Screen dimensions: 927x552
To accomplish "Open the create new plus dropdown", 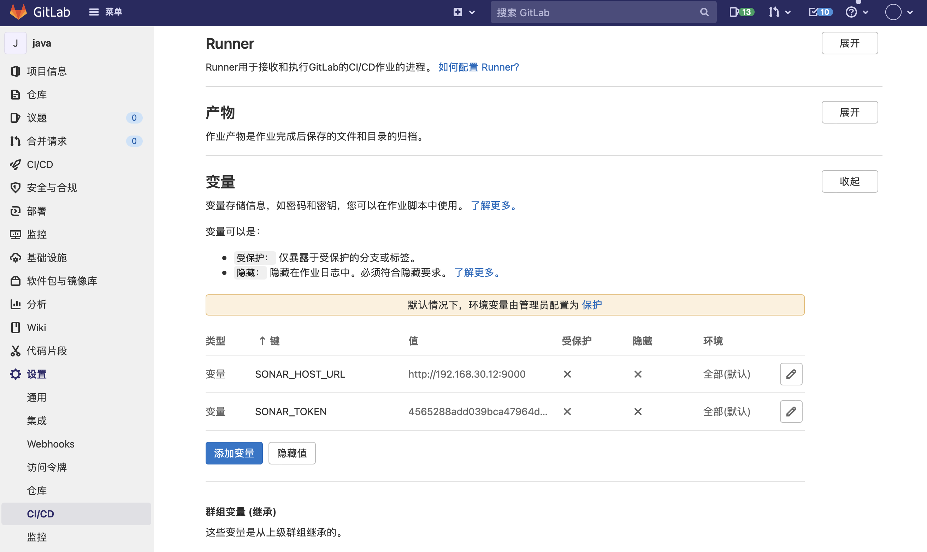I will tap(463, 12).
